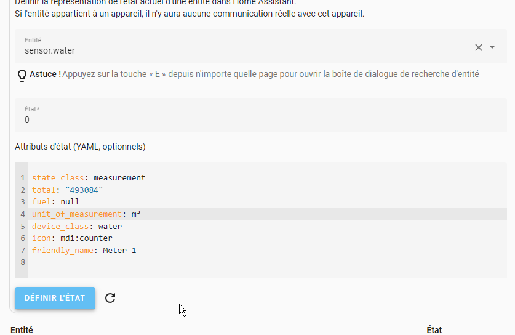
Task: Click the state_class: measurement line
Action: 89,178
